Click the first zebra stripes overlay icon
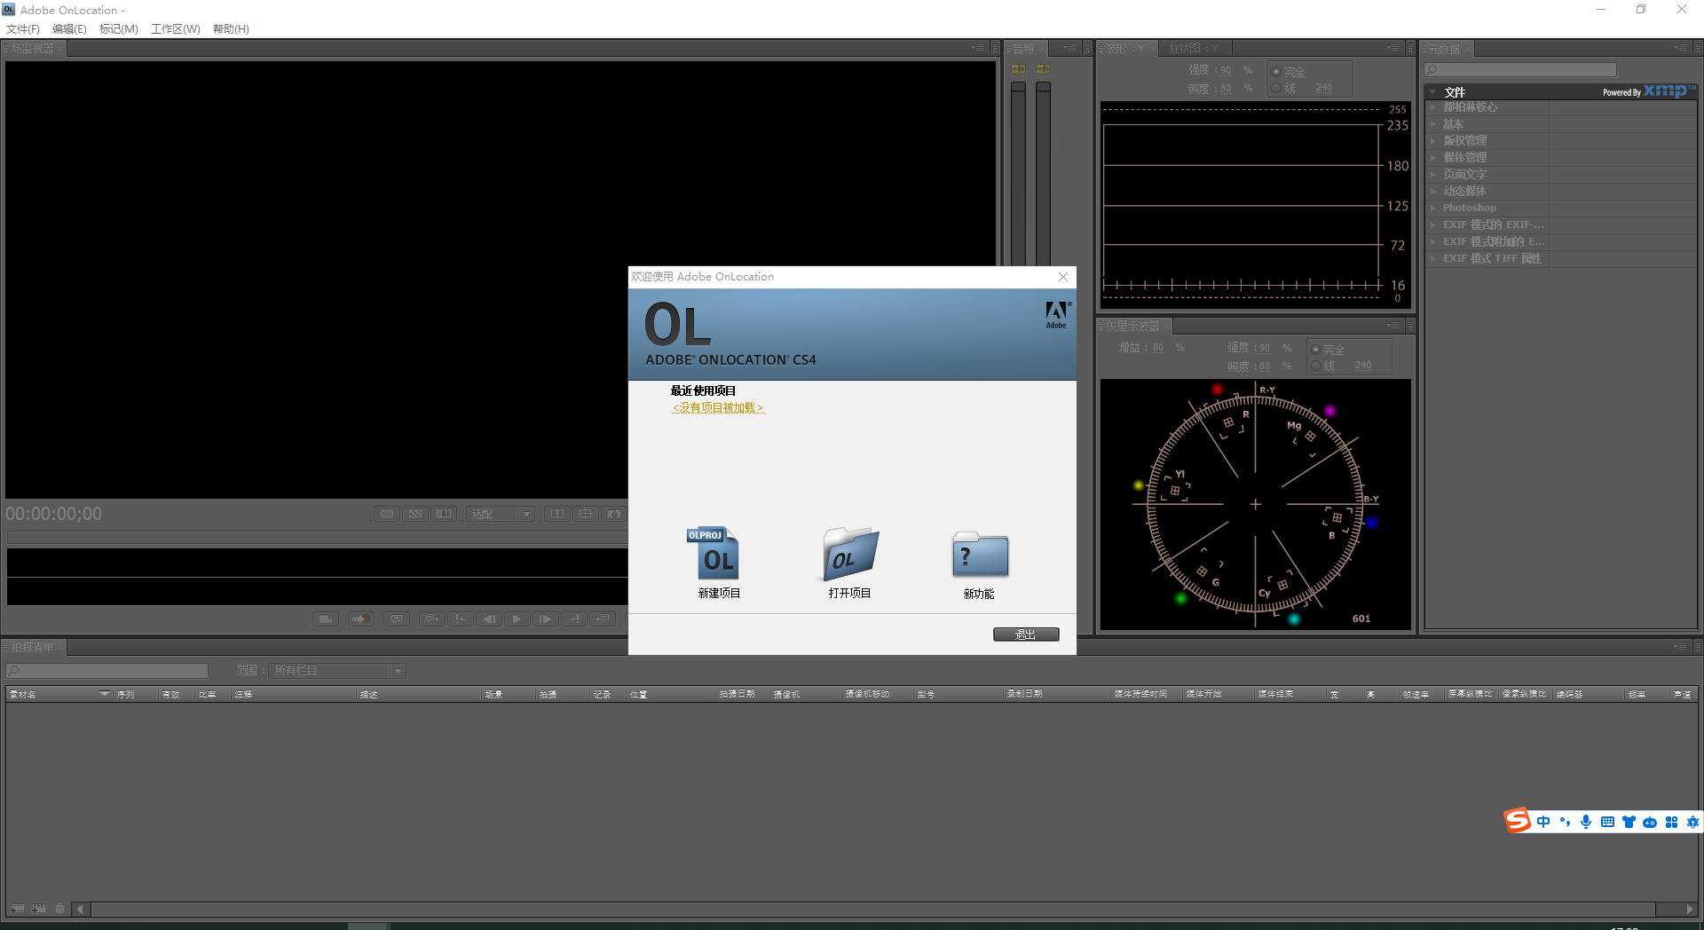This screenshot has height=930, width=1704. tap(387, 514)
